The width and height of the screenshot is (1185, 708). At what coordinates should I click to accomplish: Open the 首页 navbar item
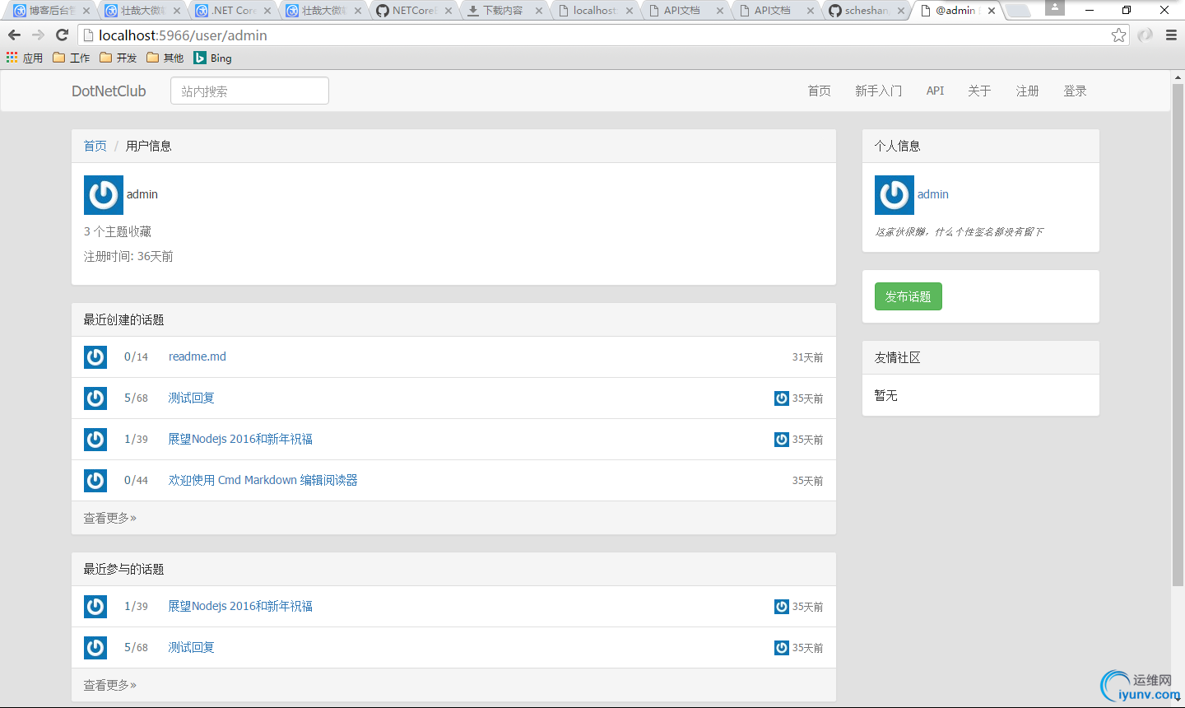click(819, 91)
